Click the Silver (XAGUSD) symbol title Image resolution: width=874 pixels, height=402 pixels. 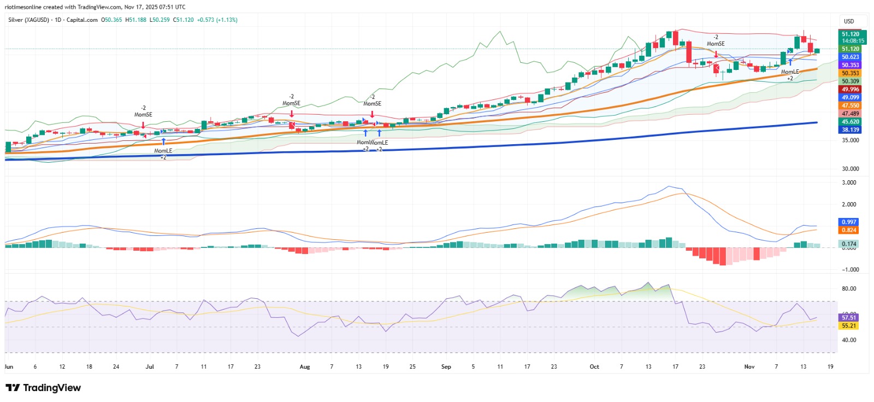29,20
